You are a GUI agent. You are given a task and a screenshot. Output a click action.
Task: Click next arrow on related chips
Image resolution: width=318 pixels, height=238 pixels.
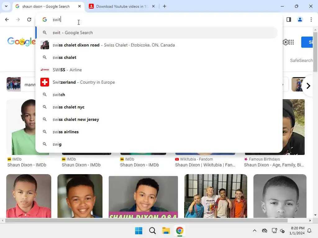tap(308, 86)
